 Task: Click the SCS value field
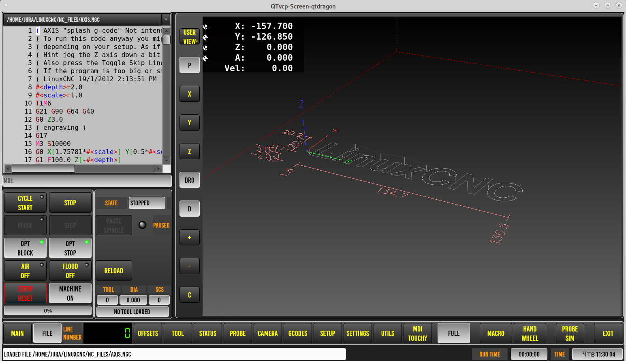tap(159, 300)
